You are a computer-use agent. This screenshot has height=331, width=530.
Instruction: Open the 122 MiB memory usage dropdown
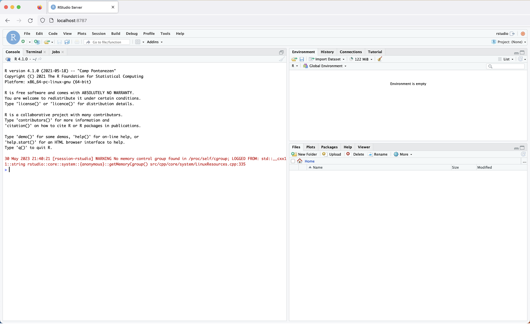pyautogui.click(x=361, y=59)
